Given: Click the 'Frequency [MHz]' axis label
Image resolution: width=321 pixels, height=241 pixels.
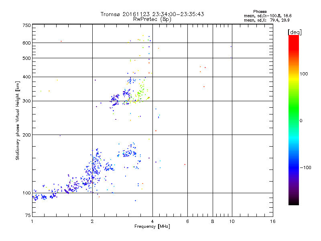Looking at the screenshot, I should (152, 227).
